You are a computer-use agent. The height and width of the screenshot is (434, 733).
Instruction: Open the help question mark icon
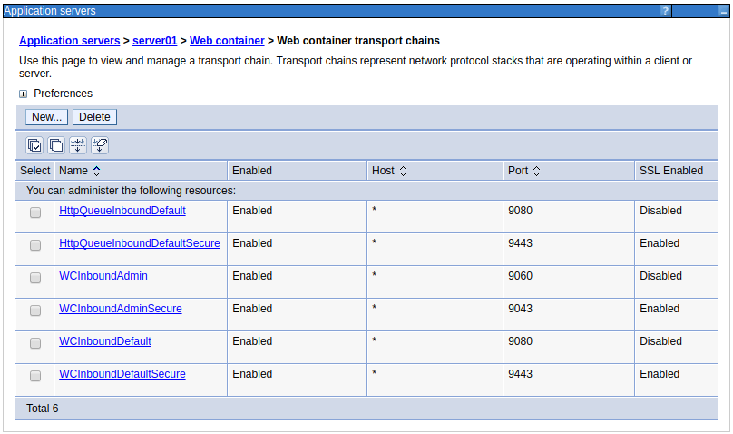coord(665,11)
